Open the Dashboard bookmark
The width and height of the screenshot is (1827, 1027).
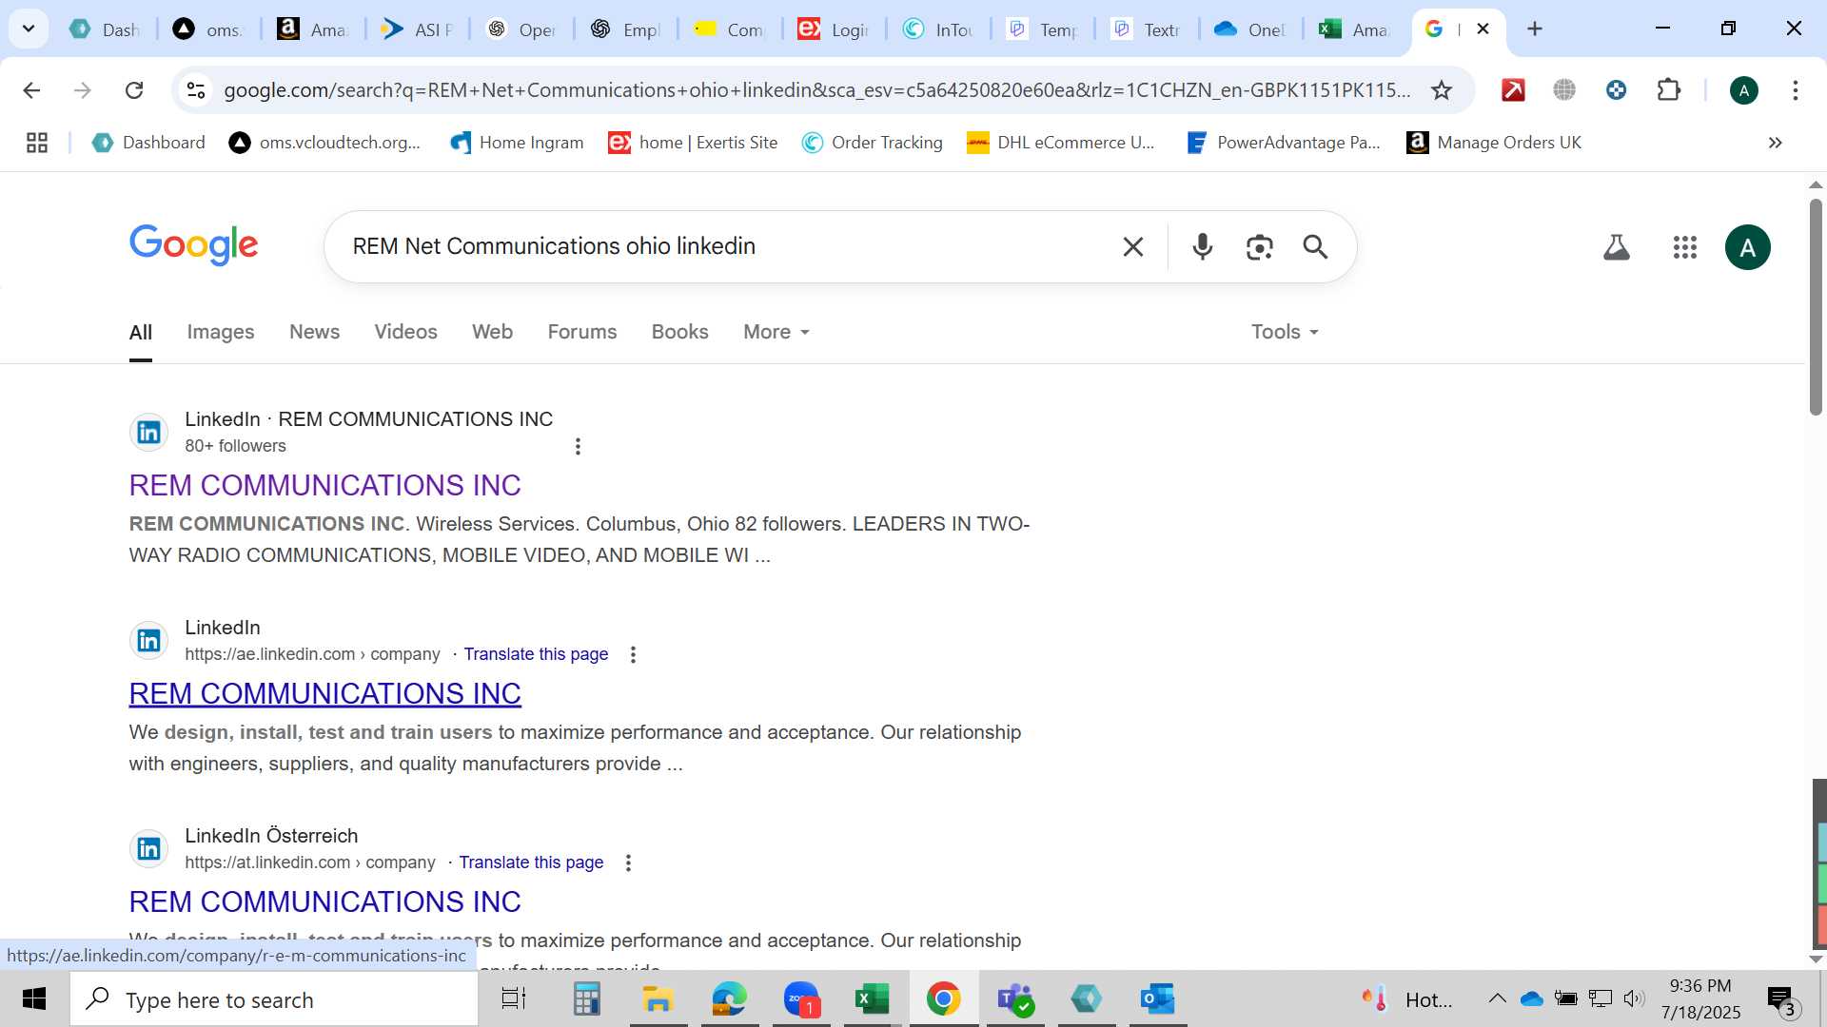coord(148,143)
